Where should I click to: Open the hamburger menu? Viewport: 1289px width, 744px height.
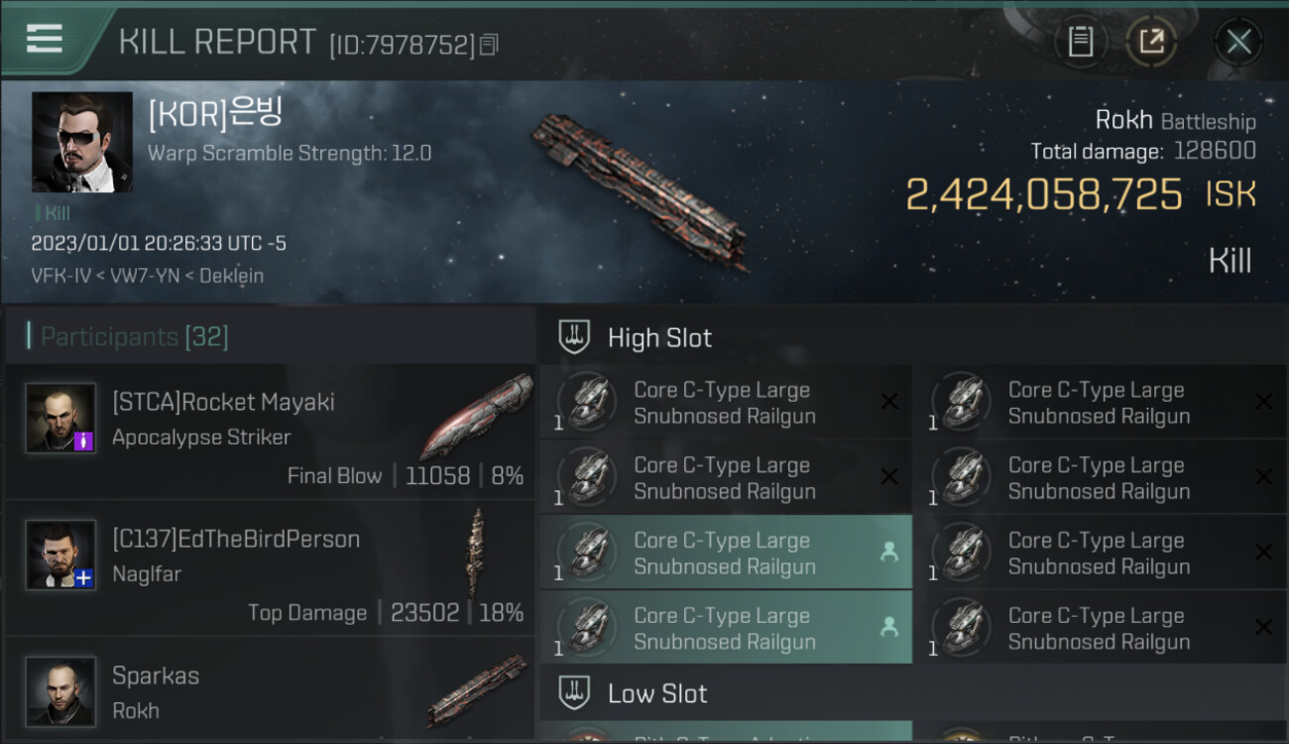pyautogui.click(x=45, y=39)
